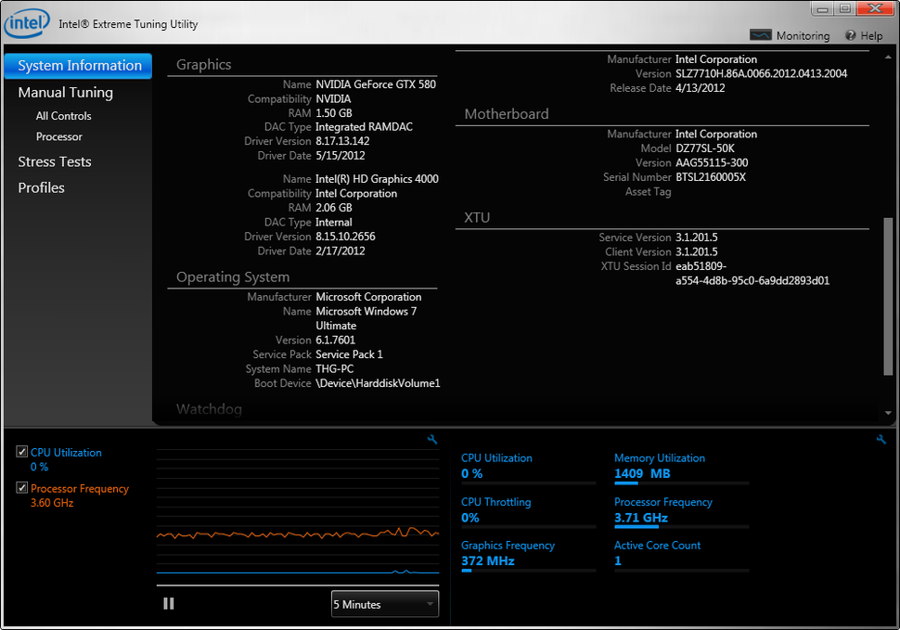
Task: Select System Information tab
Action: (78, 65)
